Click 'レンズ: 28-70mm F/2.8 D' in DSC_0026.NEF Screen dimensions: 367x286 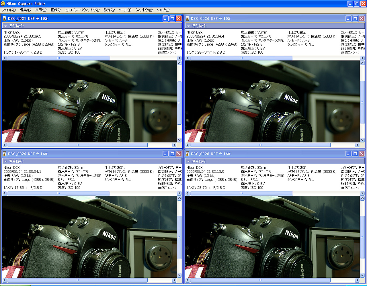coord(206,52)
